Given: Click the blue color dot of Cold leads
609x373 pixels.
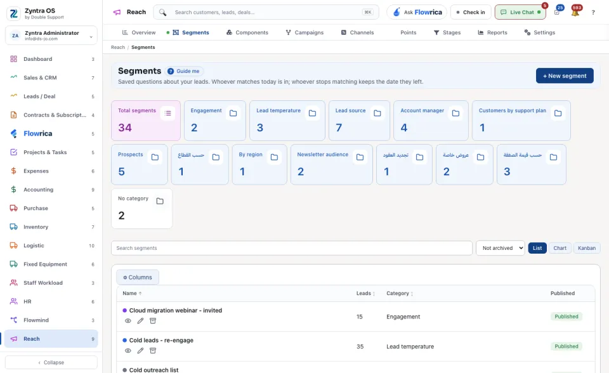Looking at the screenshot, I should pos(125,341).
